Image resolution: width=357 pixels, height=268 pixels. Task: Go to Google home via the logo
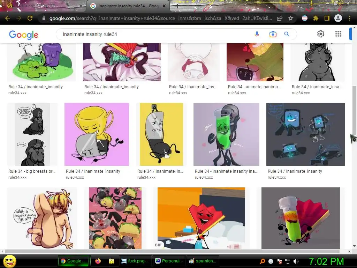pyautogui.click(x=24, y=35)
